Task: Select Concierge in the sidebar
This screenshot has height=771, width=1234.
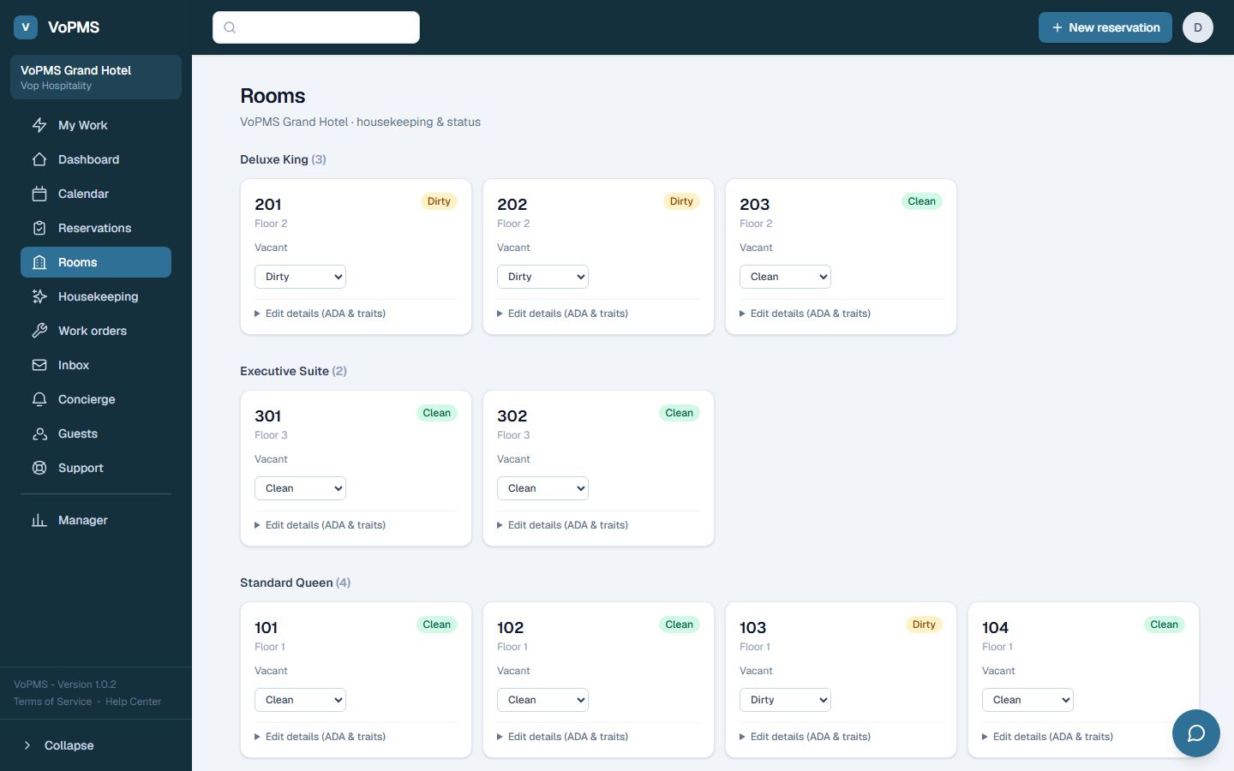Action: pos(96,399)
